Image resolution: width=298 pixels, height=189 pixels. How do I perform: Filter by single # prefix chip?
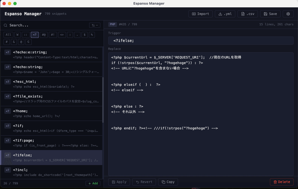(7, 42)
